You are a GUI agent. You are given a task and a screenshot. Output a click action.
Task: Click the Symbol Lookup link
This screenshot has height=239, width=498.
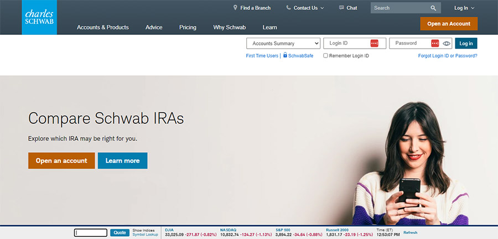[x=145, y=235]
